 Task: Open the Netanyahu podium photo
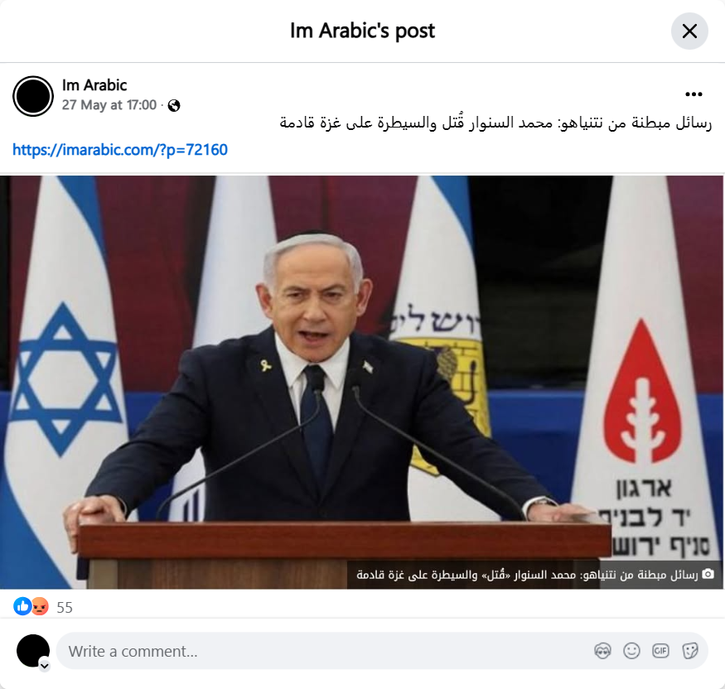tap(361, 382)
